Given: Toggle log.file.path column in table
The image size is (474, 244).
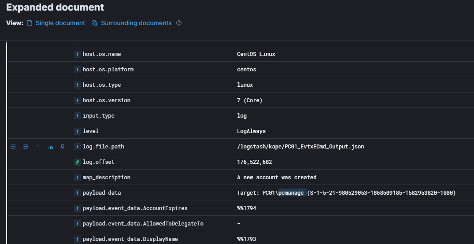Looking at the screenshot, I should (x=50, y=147).
